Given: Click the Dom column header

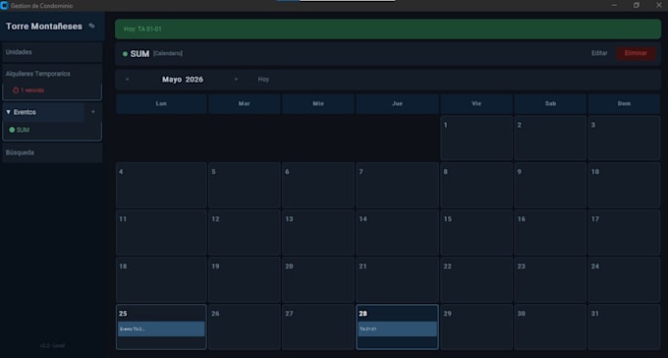Looking at the screenshot, I should (x=624, y=103).
